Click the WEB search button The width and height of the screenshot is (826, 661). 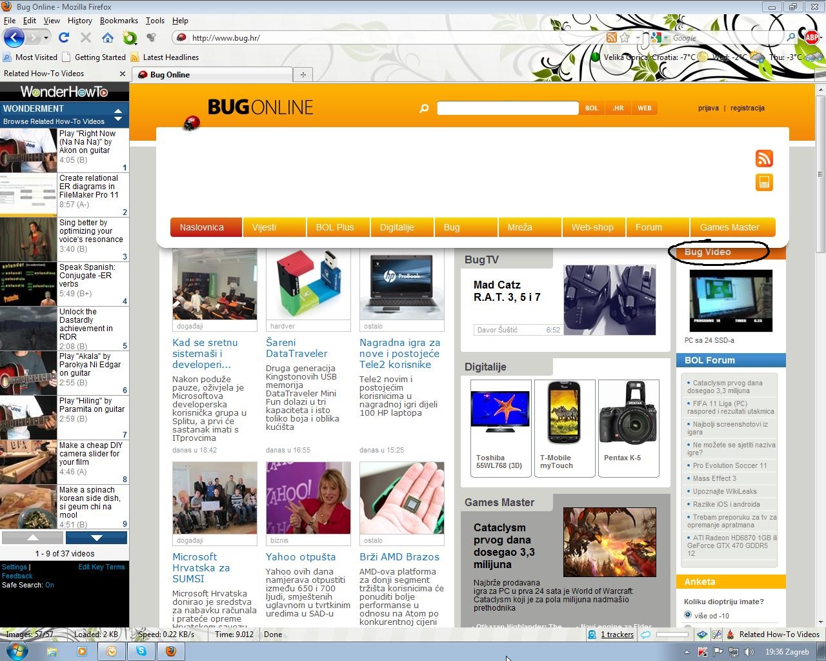[645, 108]
